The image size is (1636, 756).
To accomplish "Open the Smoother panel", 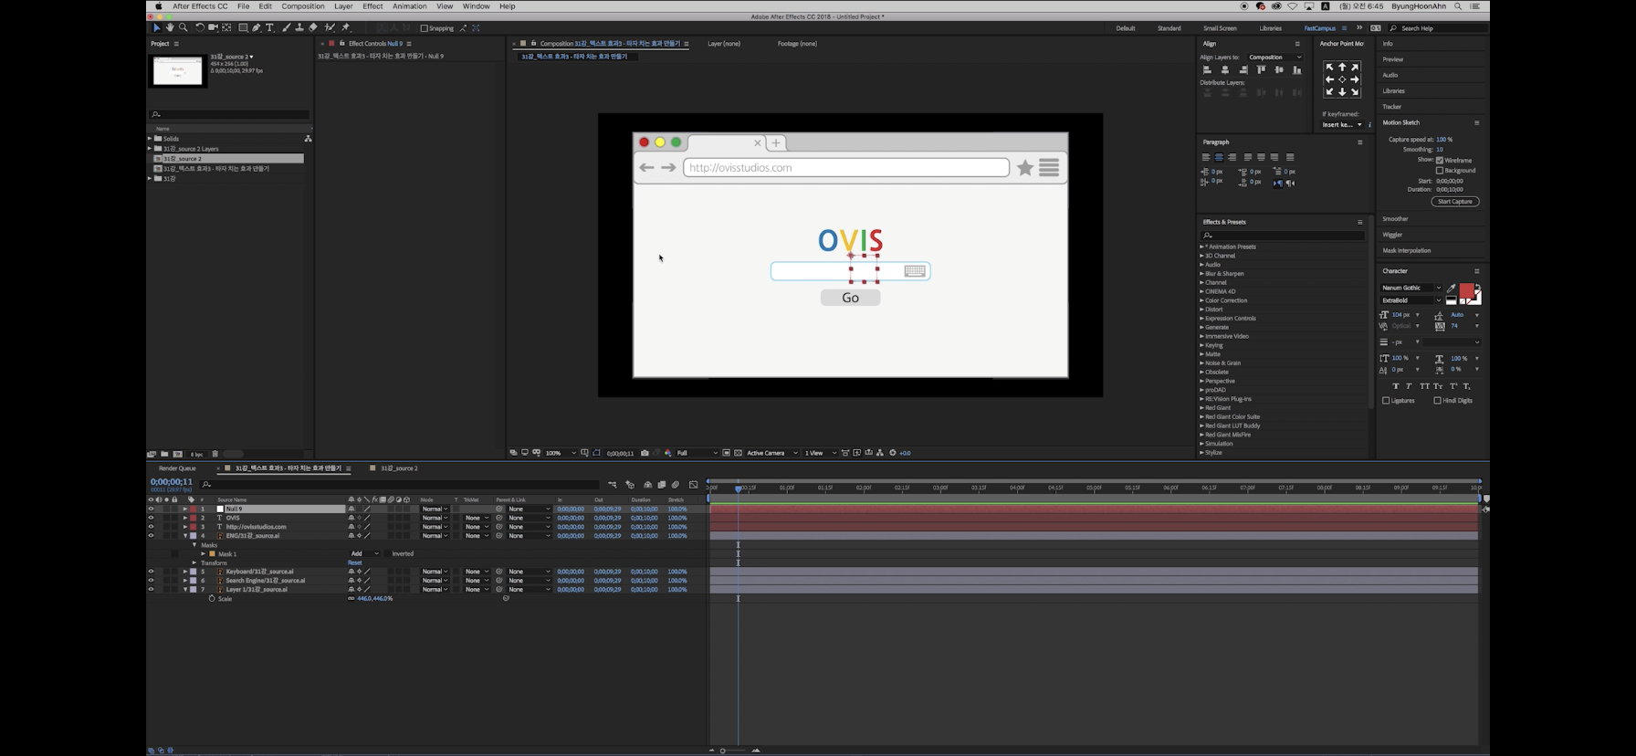I will pos(1395,219).
